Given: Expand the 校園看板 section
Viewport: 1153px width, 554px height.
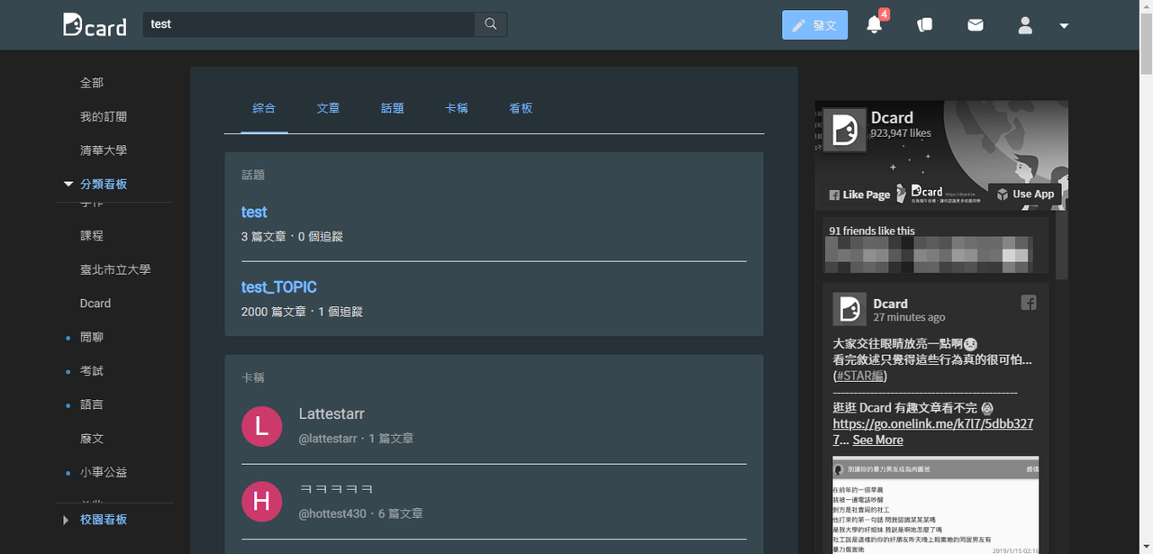Looking at the screenshot, I should click(66, 520).
